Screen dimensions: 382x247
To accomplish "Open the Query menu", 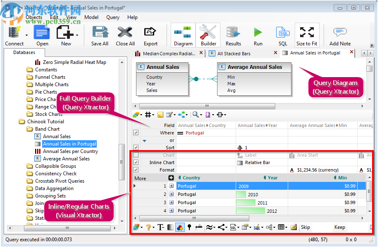I will coord(113,17).
